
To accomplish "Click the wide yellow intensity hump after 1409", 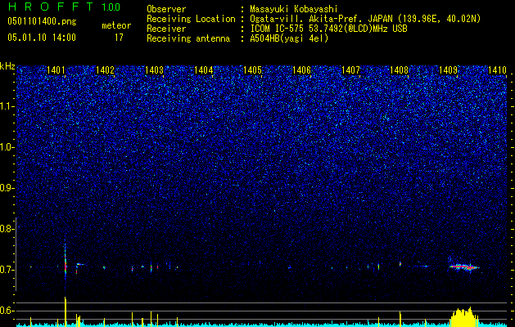I will click(464, 317).
